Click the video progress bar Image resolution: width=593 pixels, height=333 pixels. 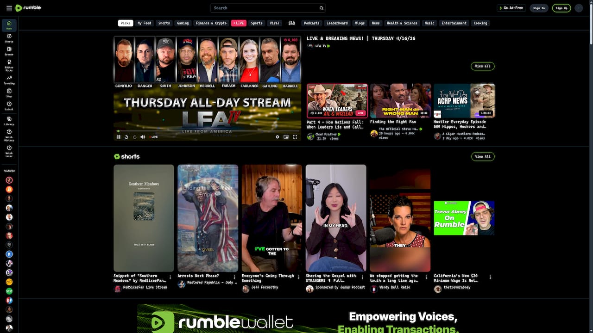point(207,131)
